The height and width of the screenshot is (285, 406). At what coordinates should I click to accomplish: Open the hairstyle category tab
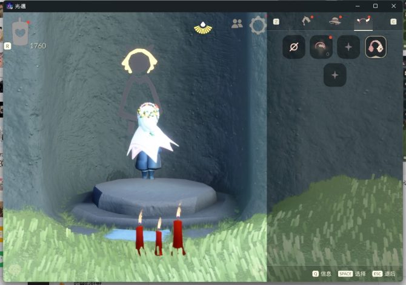click(306, 21)
